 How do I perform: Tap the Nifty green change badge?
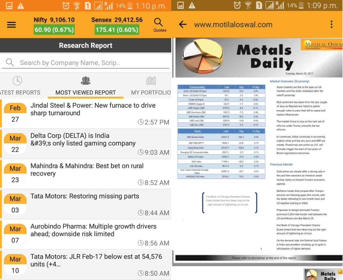pyautogui.click(x=54, y=30)
